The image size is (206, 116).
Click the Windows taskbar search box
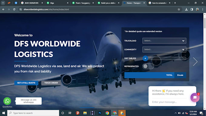(x=33, y=113)
